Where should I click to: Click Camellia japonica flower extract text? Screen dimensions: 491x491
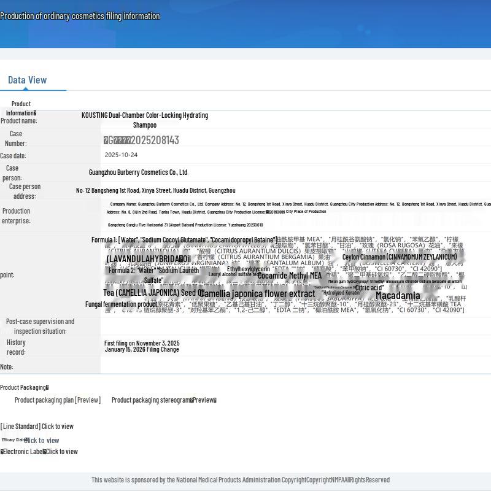click(258, 294)
